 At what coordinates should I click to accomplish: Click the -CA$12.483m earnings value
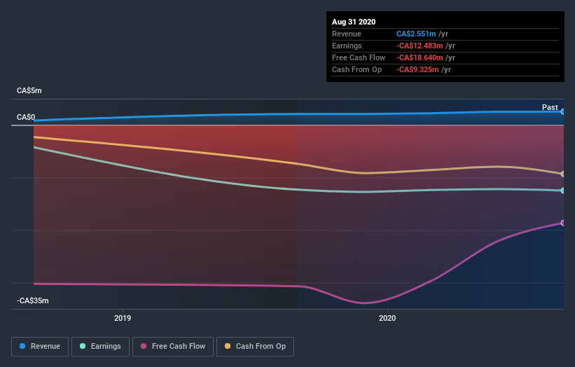[x=420, y=46]
